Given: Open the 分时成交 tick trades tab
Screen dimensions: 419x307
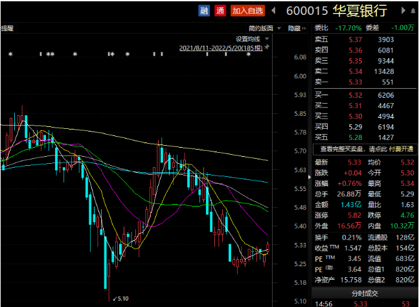Looking at the screenshot, I should (x=365, y=292).
